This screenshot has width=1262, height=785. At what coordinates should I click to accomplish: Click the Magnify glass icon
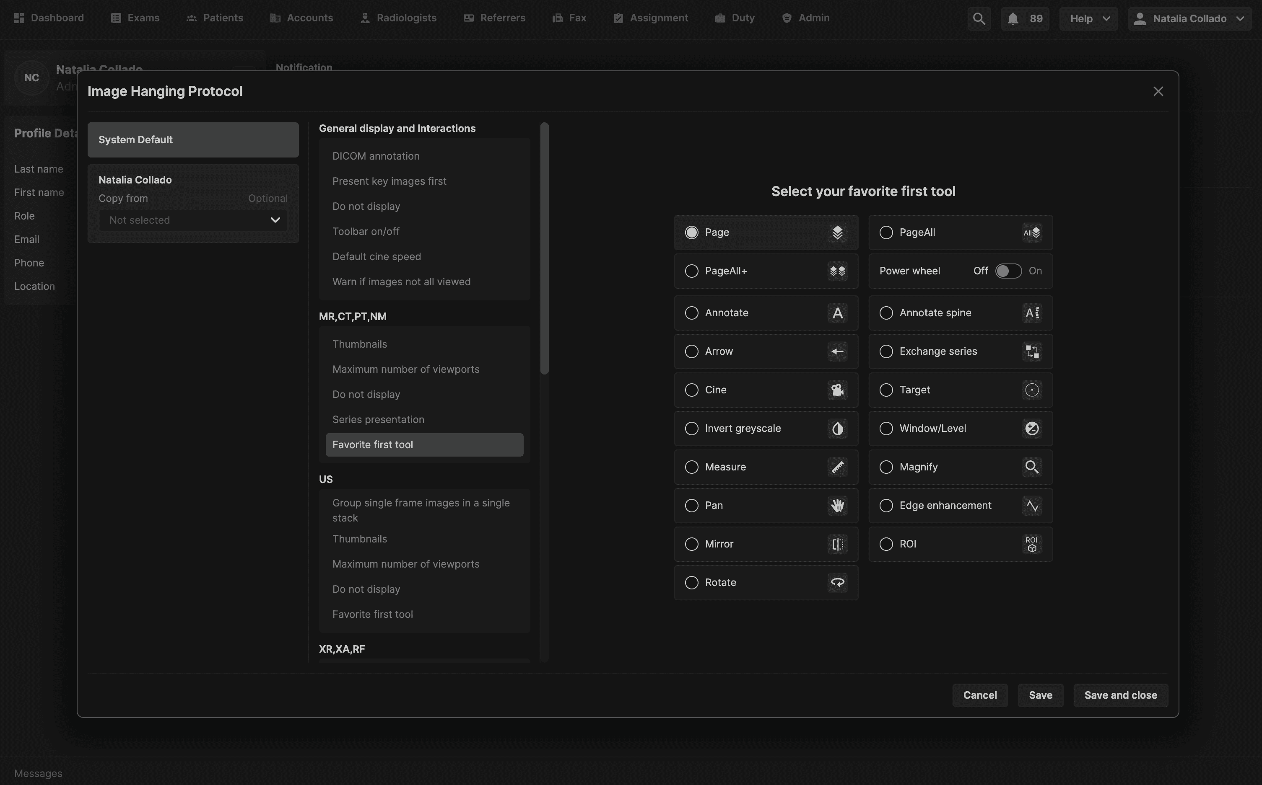1031,467
